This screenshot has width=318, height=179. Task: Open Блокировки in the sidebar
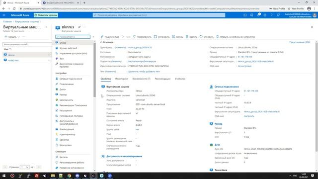pyautogui.click(x=65, y=145)
